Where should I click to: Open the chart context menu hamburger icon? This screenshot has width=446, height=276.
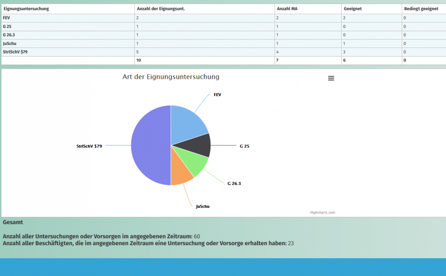(x=331, y=78)
